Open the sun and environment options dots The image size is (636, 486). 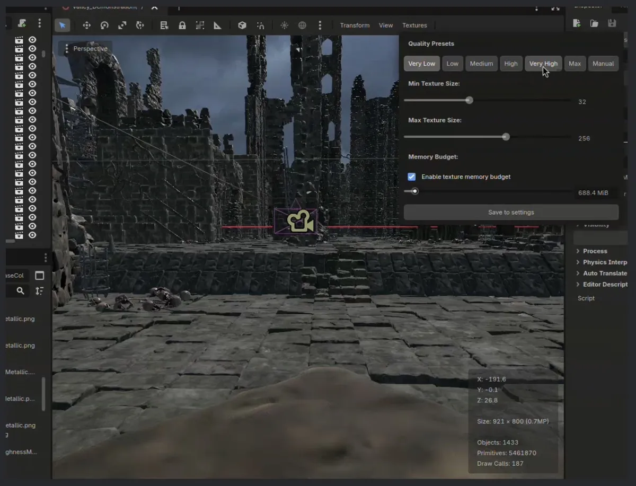[x=320, y=25]
